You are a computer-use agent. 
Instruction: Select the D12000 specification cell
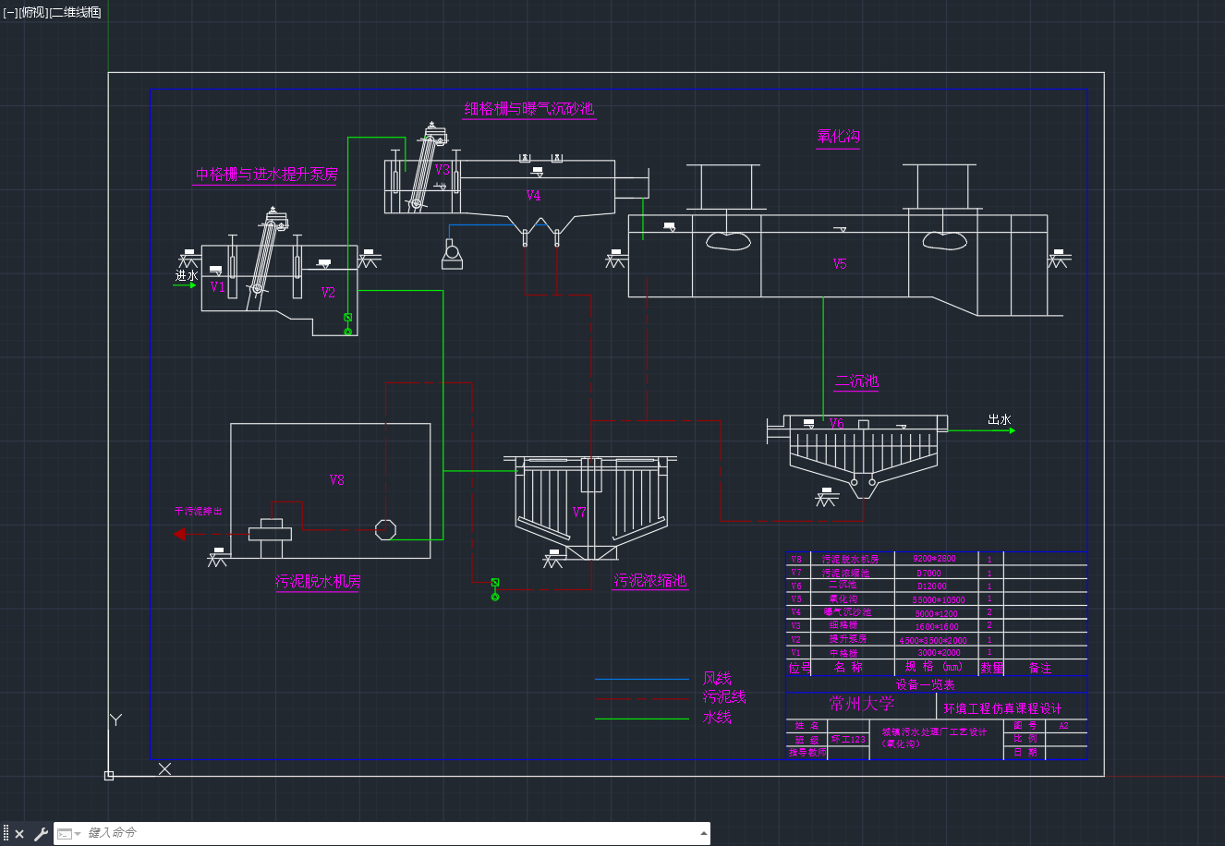coord(931,586)
